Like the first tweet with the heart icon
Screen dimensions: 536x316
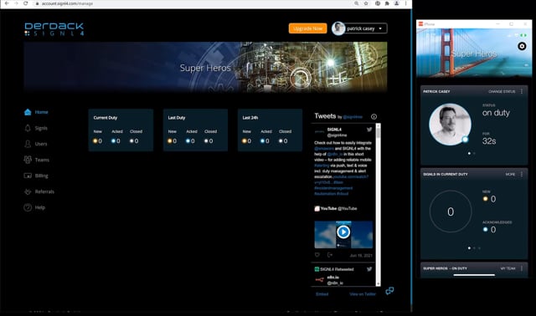pos(317,255)
